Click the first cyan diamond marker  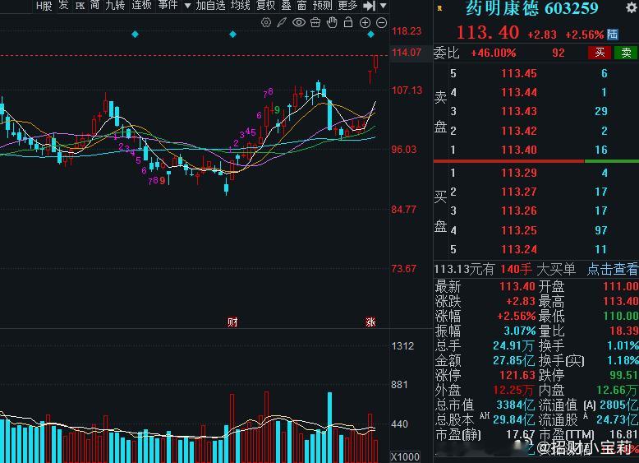pyautogui.click(x=136, y=35)
